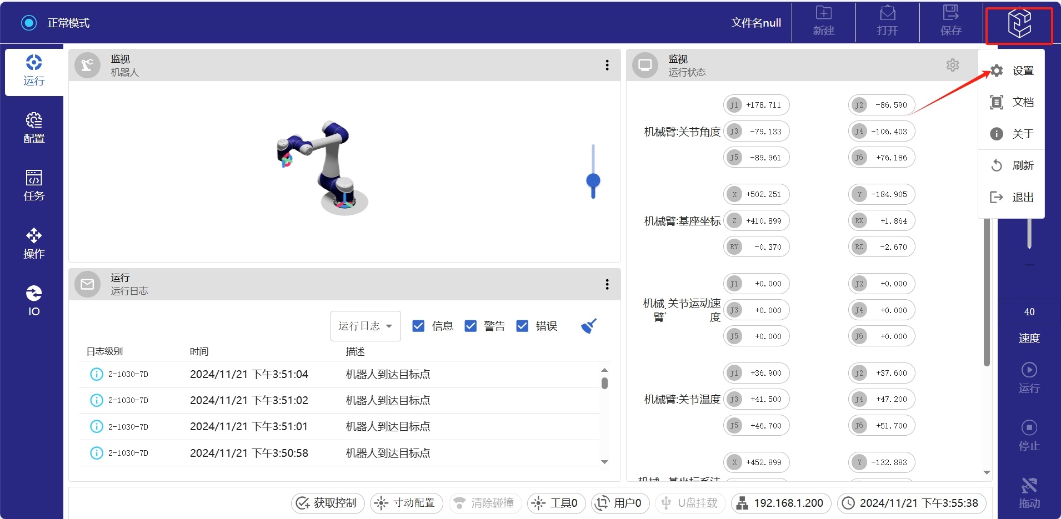Open the IO sidebar page
The image size is (1061, 519).
(34, 301)
